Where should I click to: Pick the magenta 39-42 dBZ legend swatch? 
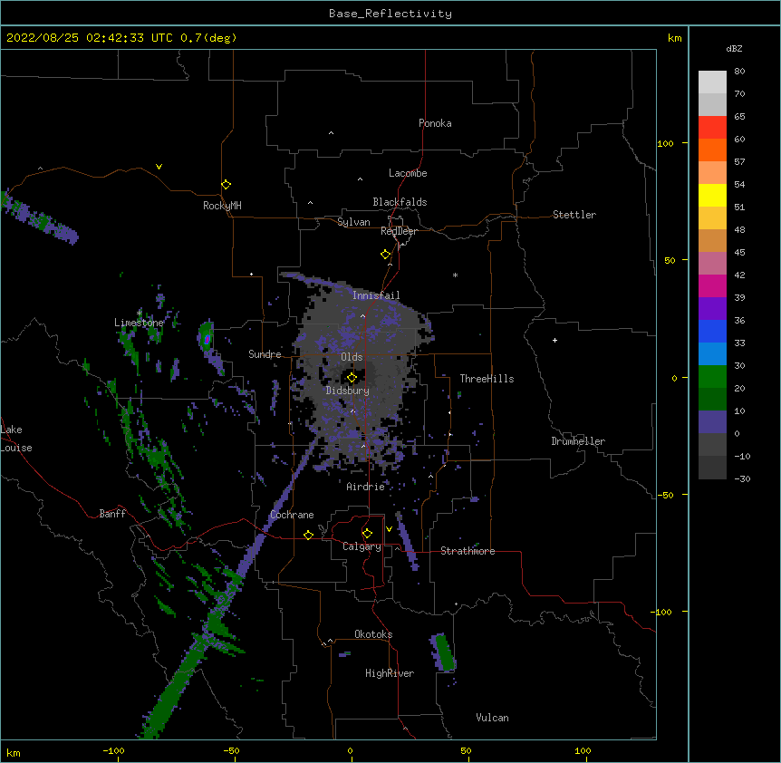tap(712, 285)
